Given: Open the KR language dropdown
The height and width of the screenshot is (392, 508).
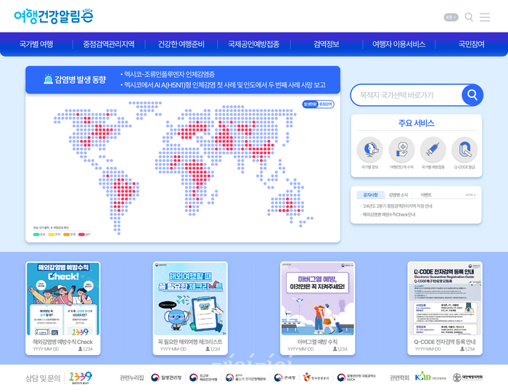Looking at the screenshot, I should pyautogui.click(x=451, y=17).
